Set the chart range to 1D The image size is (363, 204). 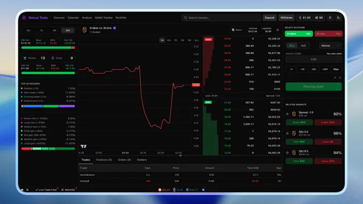(x=176, y=40)
